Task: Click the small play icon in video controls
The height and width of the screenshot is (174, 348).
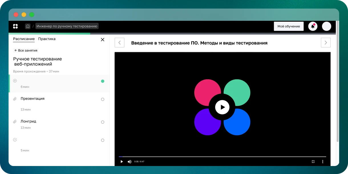Action: (122, 161)
